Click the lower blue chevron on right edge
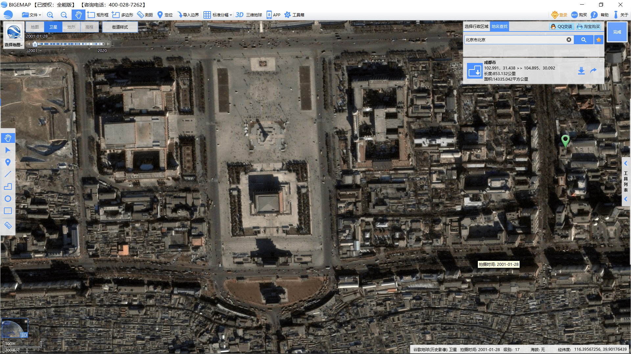 point(626,199)
